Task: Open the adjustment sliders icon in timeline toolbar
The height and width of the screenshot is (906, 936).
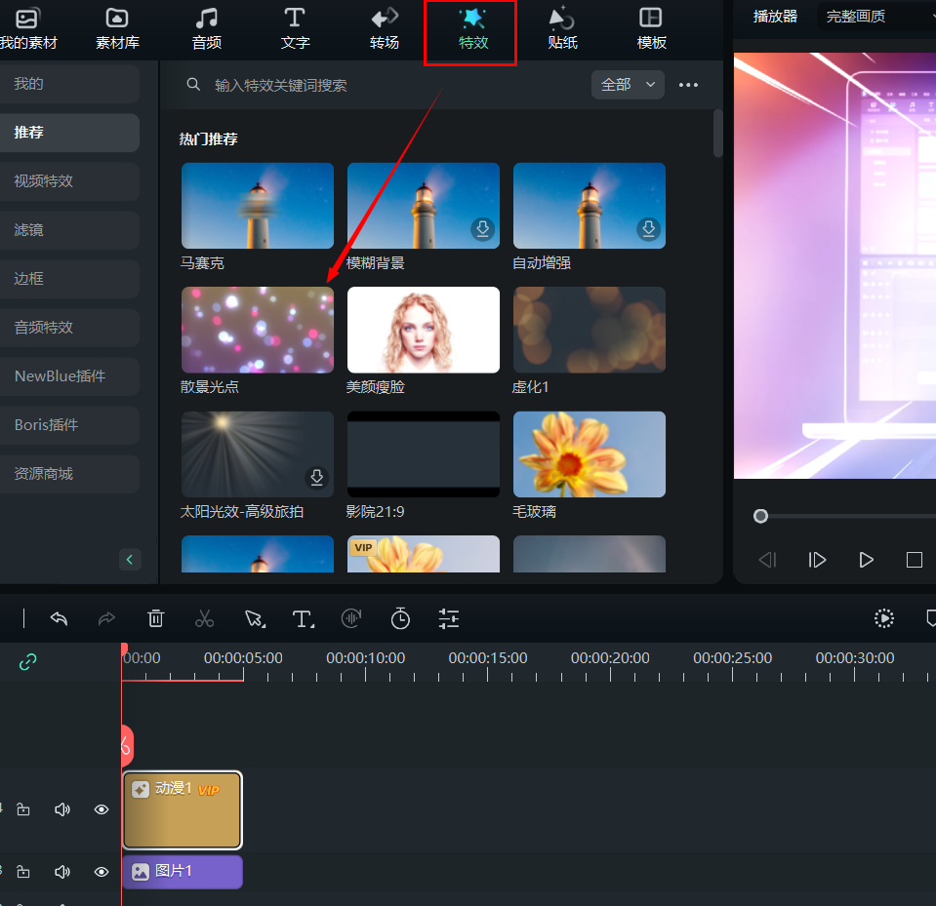Action: (x=449, y=618)
